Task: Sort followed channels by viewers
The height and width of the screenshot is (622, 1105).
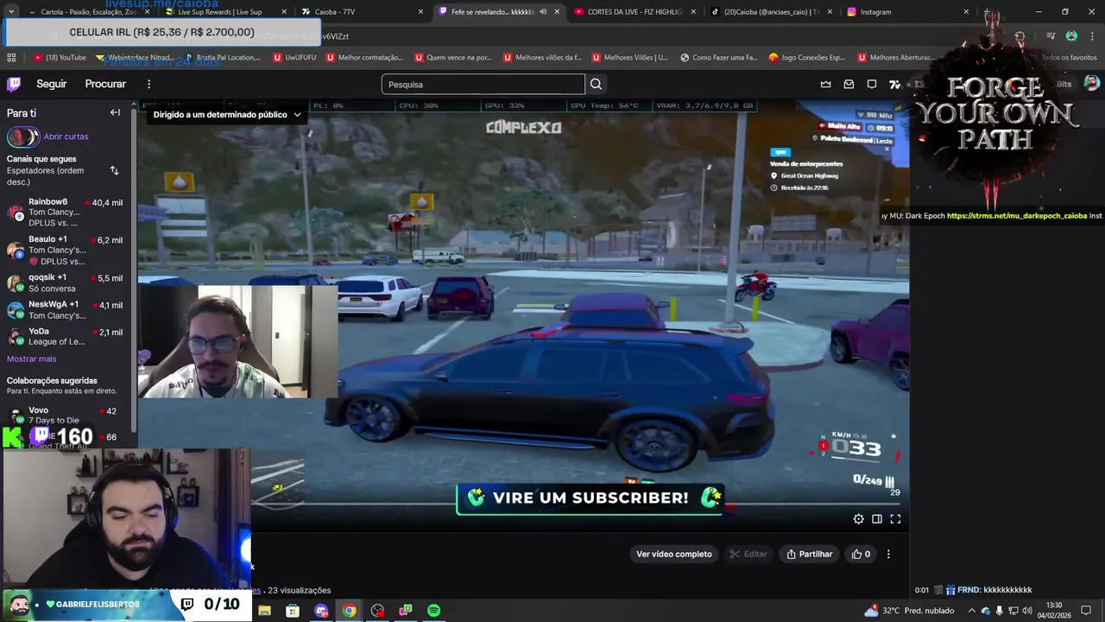Action: (x=114, y=170)
